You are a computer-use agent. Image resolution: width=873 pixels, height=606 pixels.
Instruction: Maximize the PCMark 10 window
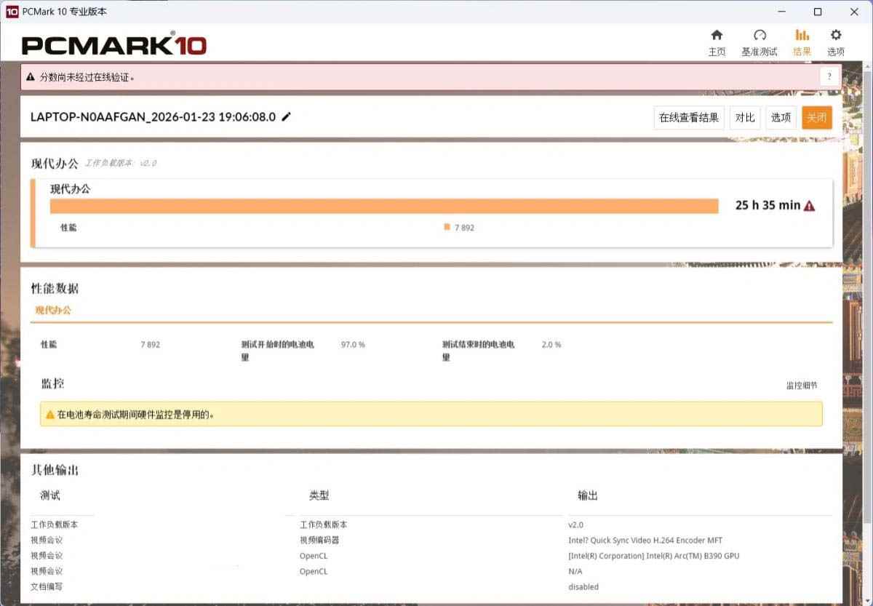(818, 12)
